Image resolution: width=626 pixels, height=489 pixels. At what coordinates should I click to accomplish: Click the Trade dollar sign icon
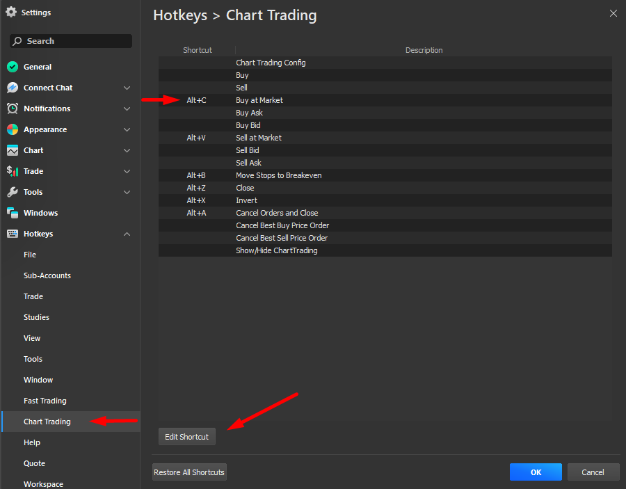pyautogui.click(x=12, y=171)
